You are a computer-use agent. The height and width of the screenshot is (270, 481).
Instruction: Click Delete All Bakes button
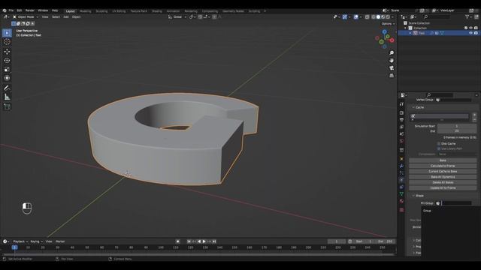tap(443, 182)
